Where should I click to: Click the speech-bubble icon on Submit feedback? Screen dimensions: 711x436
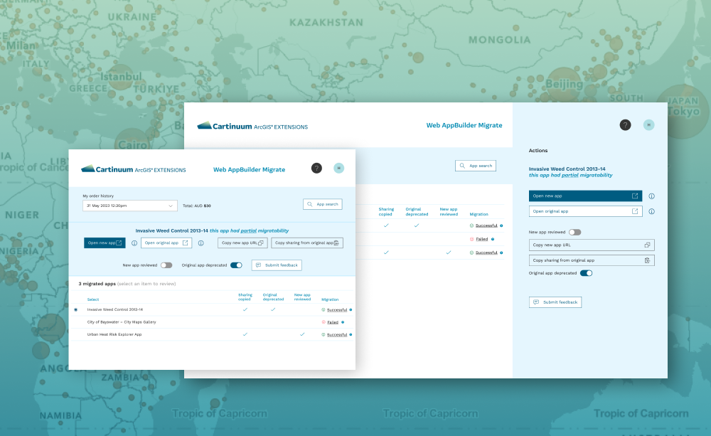tap(258, 265)
